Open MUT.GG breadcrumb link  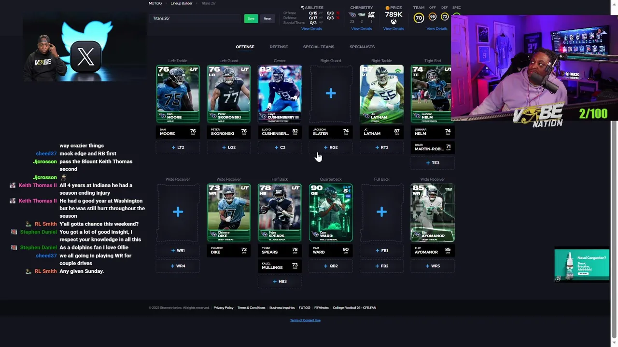pyautogui.click(x=155, y=3)
